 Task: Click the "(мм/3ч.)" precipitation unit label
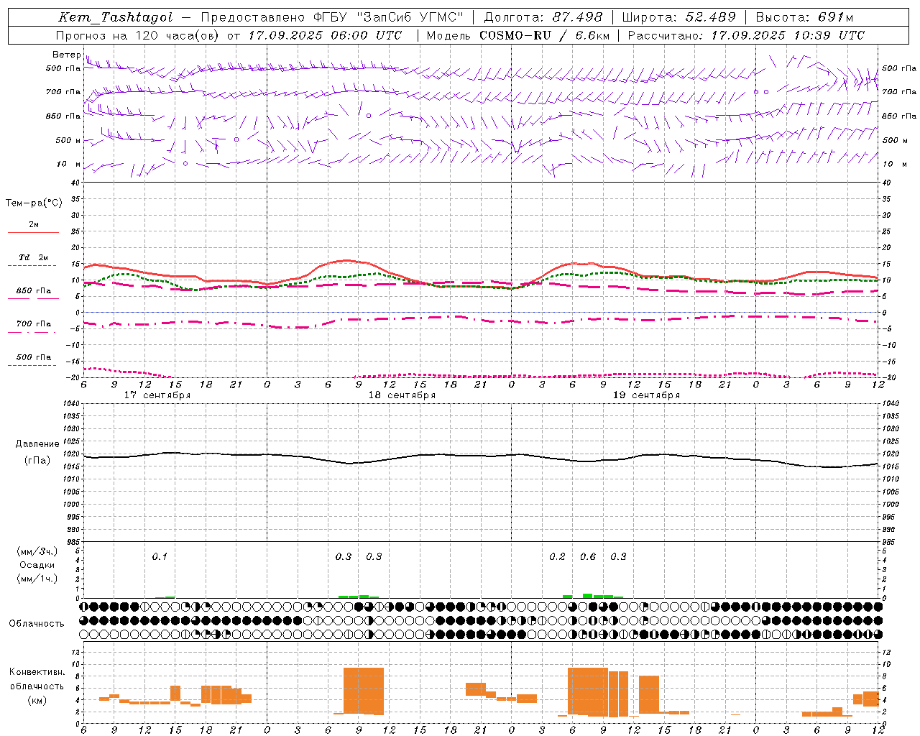37,551
